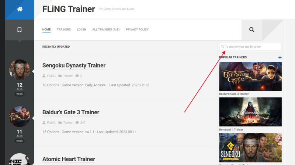
Task: Click the blue home icon button
Action: 20,10
